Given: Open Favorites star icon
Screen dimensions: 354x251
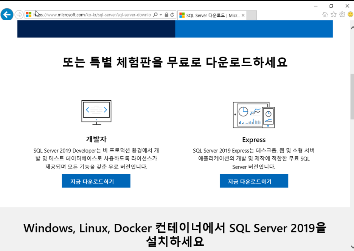Looking at the screenshot, I should coord(334,14).
